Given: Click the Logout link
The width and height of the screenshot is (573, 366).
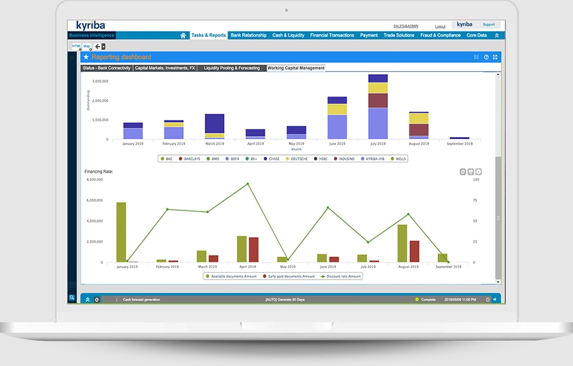Looking at the screenshot, I should (440, 27).
